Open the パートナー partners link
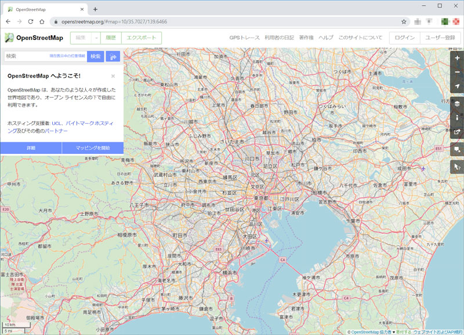Image resolution: width=464 pixels, height=335 pixels. 56,131
